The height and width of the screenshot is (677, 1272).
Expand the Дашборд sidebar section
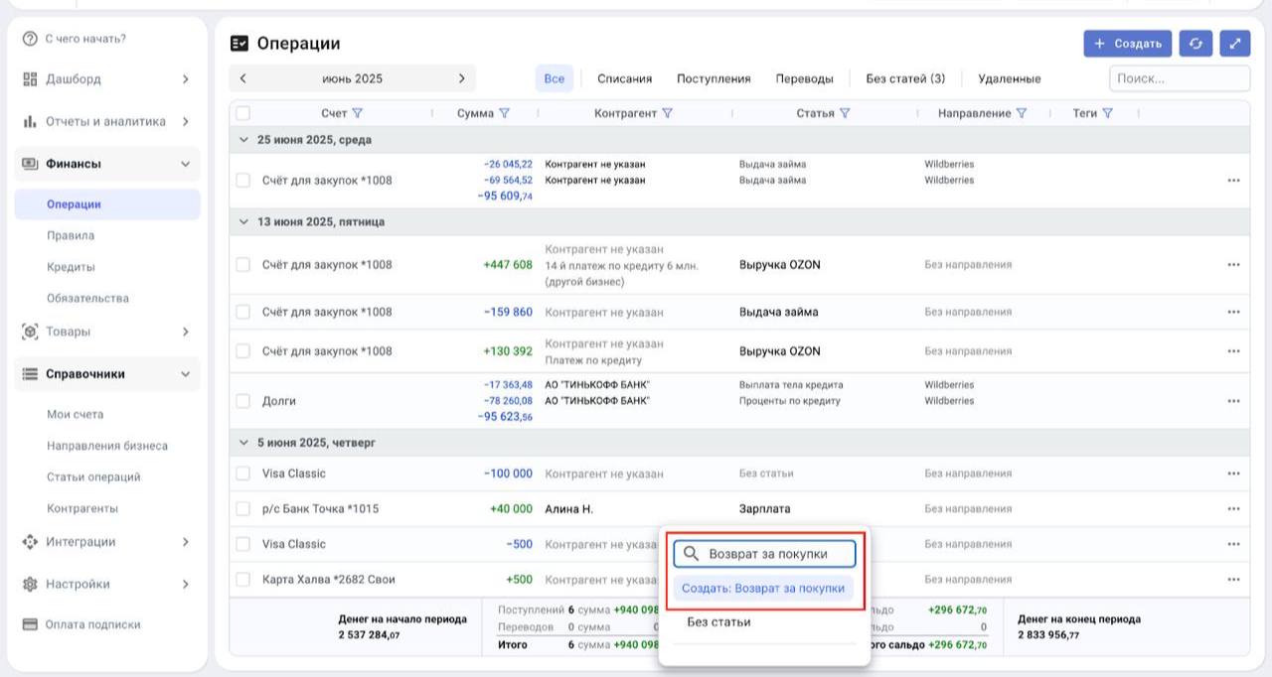pyautogui.click(x=185, y=79)
